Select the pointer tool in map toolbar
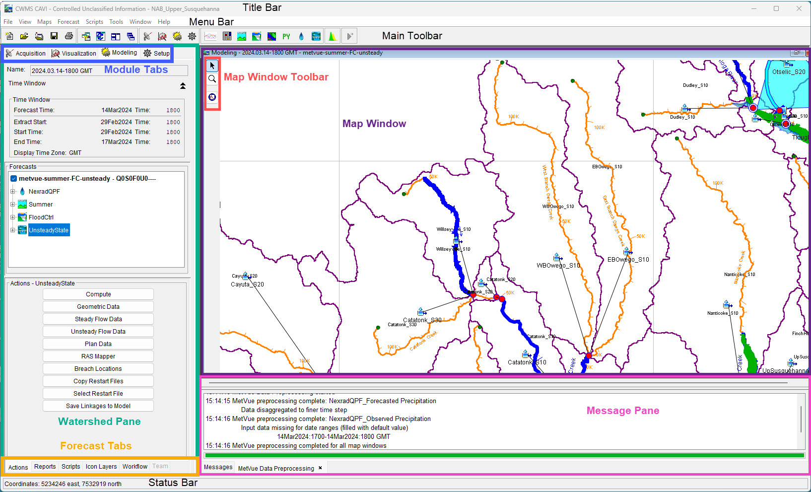 [x=212, y=66]
